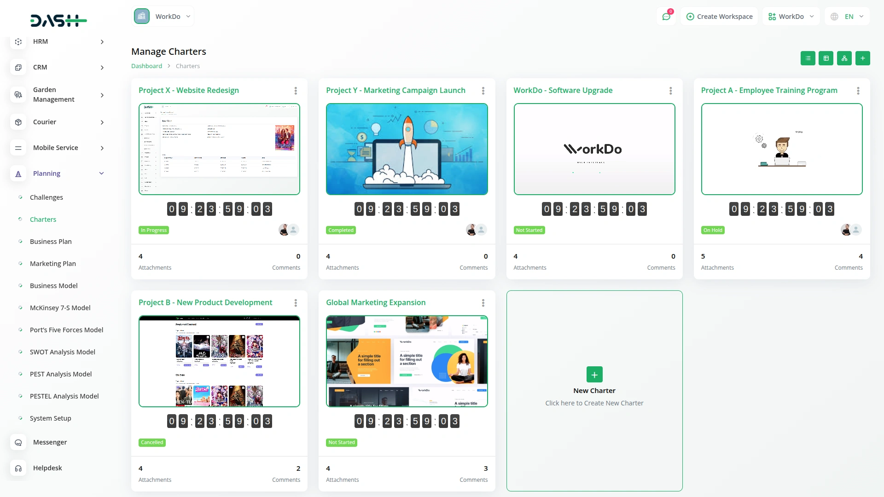Click the New Charter plus tile
The image size is (884, 497).
click(x=594, y=375)
